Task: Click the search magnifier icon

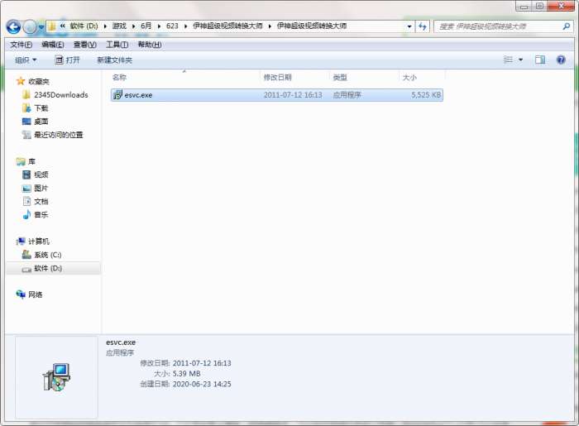Action: [566, 26]
